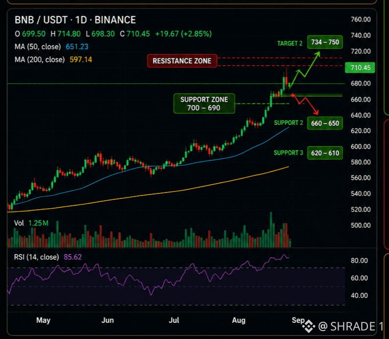Viewport: 389px width, 339px height.
Task: Click the RESISTANCE ZONE label
Action: (182, 61)
